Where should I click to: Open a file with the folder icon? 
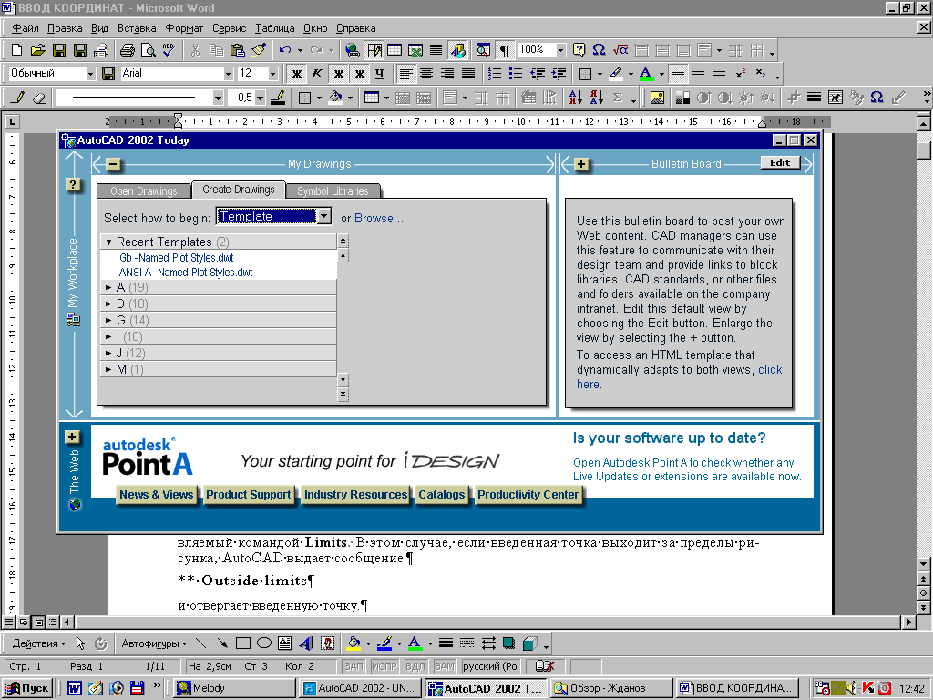(38, 51)
